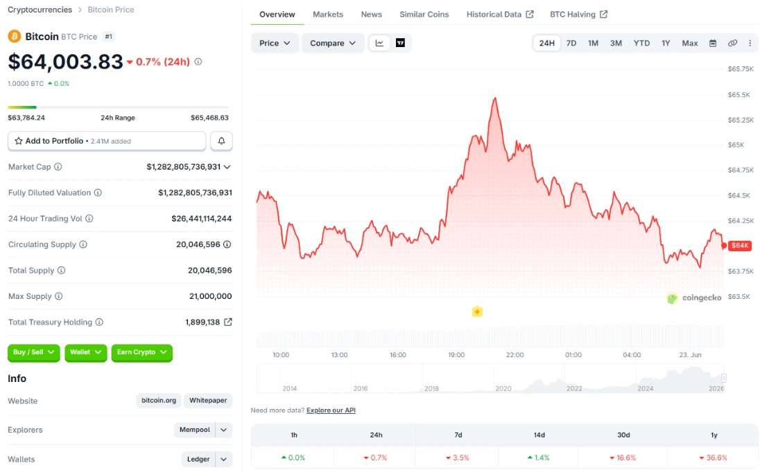Select the 1Y time range
This screenshot has width=760, height=472.
pyautogui.click(x=666, y=43)
